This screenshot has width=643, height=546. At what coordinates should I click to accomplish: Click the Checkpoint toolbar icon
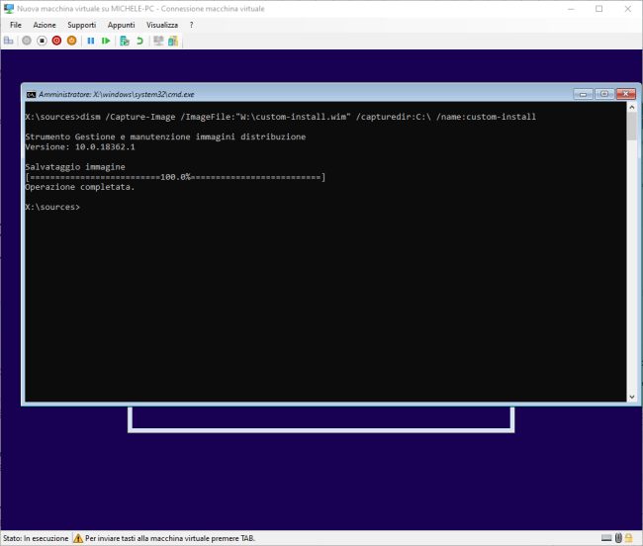pyautogui.click(x=125, y=41)
